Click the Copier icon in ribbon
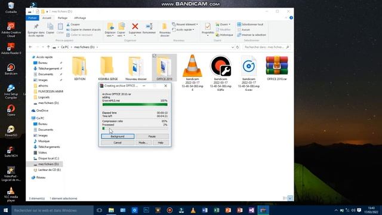The height and width of the screenshot is (215, 382). pyautogui.click(x=50, y=26)
